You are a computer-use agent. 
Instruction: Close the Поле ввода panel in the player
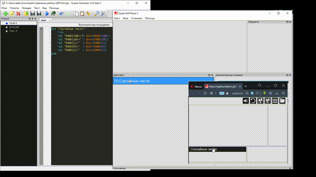coord(290,168)
